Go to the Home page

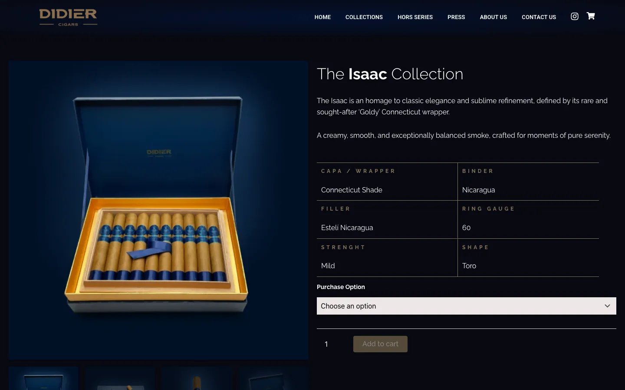click(x=322, y=17)
